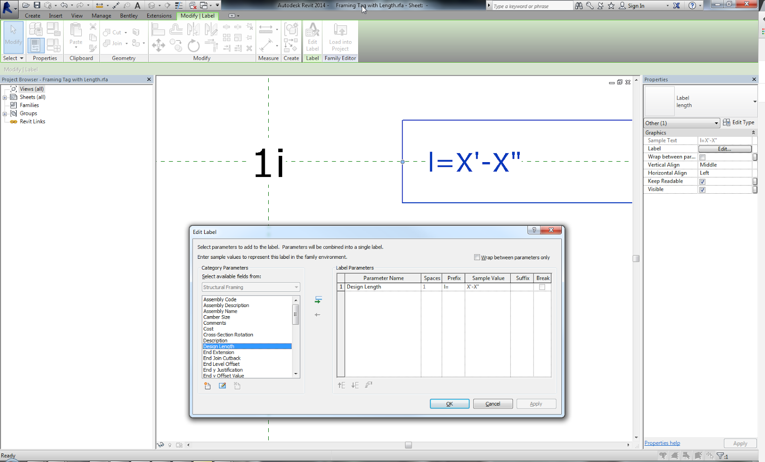Click the Move Parameter Up icon

point(341,385)
